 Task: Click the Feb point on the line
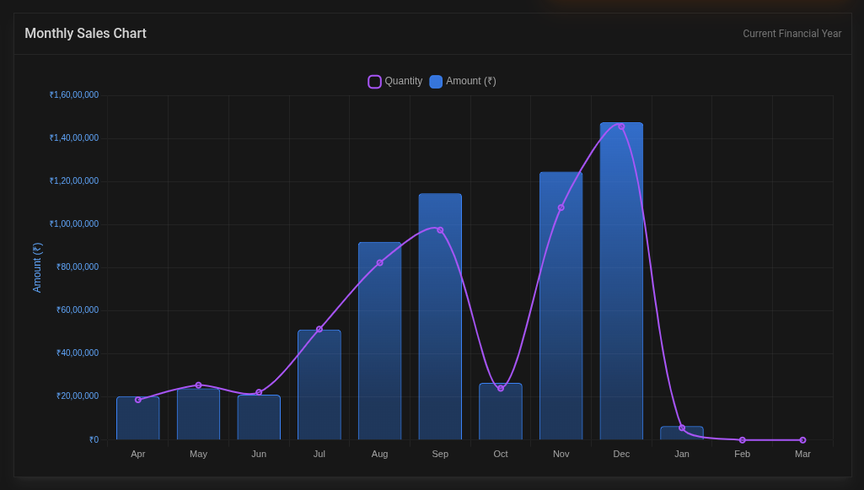742,439
